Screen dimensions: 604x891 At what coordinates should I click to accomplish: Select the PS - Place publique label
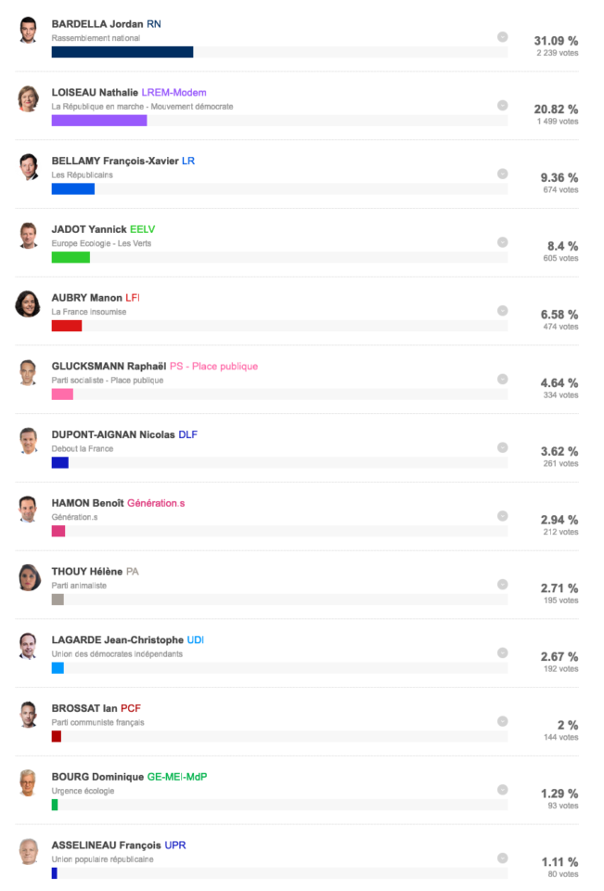point(213,367)
